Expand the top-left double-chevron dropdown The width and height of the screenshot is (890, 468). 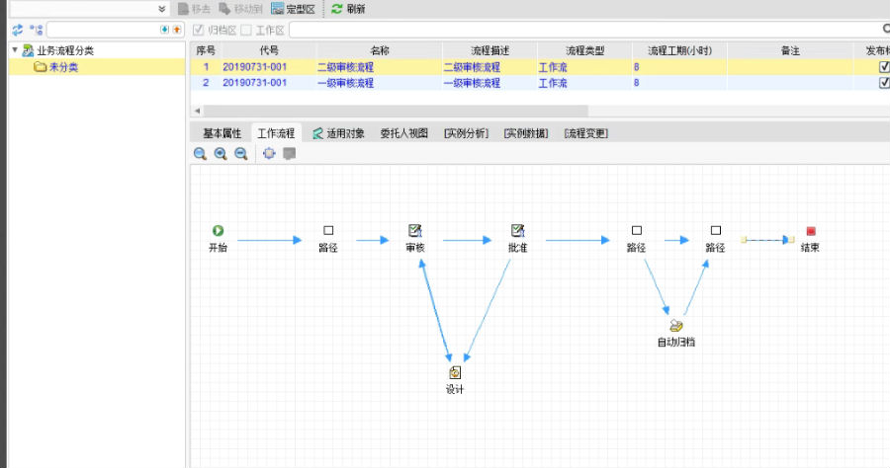[x=163, y=9]
